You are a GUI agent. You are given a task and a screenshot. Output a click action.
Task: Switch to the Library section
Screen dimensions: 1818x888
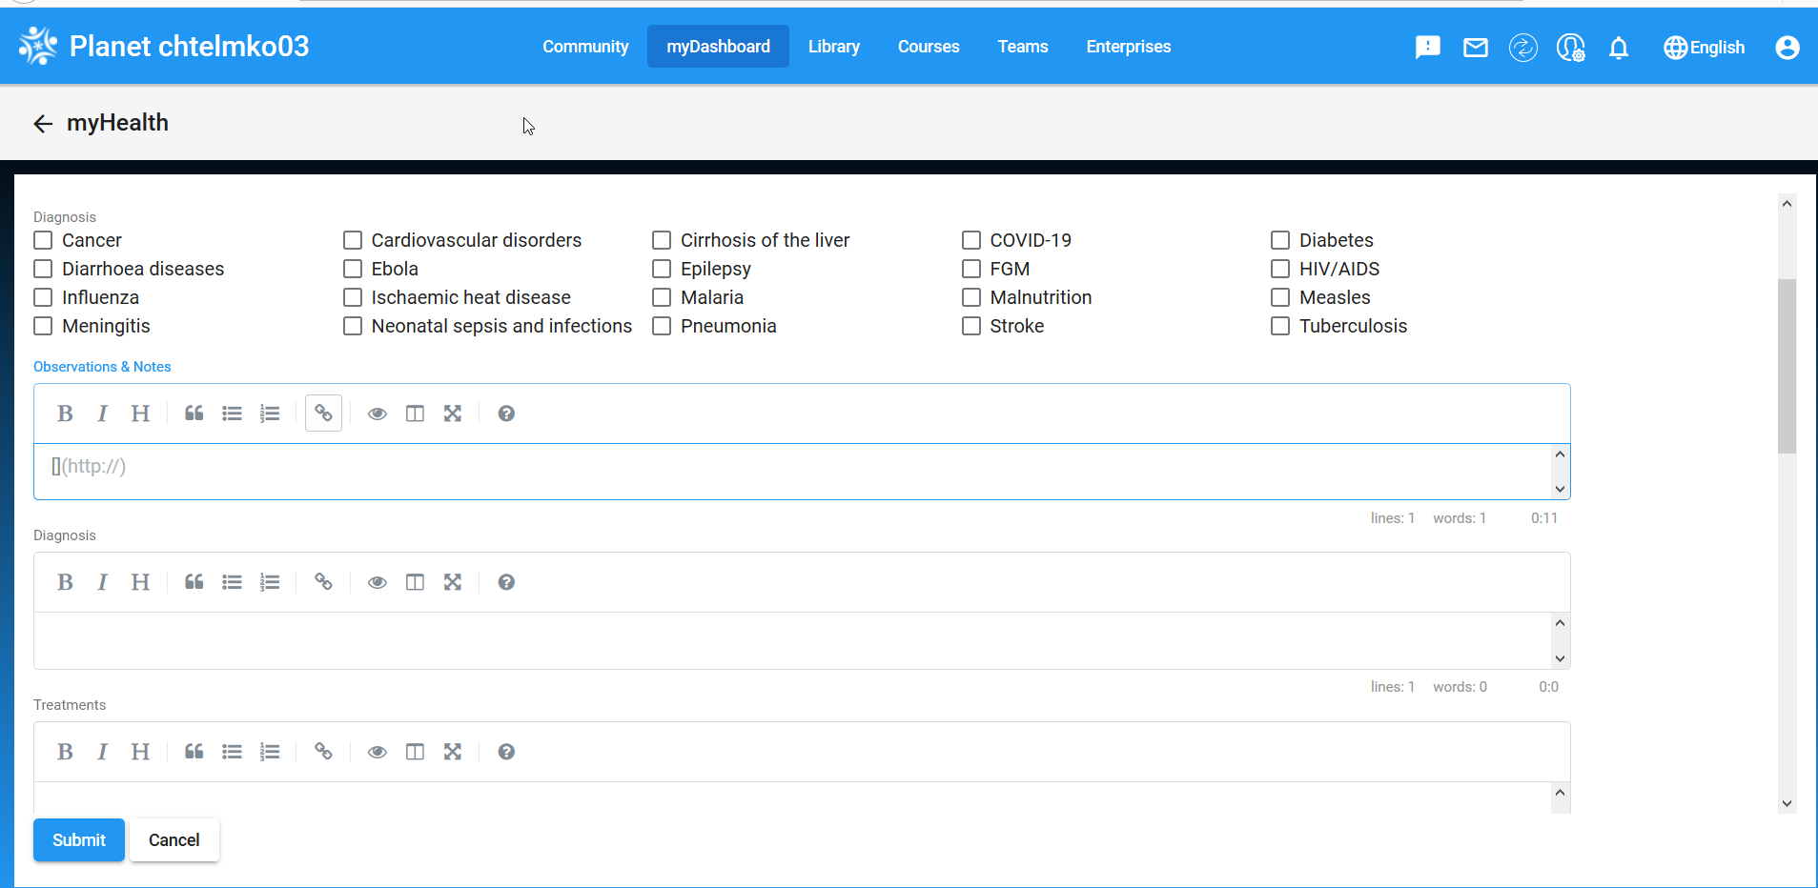(x=833, y=46)
